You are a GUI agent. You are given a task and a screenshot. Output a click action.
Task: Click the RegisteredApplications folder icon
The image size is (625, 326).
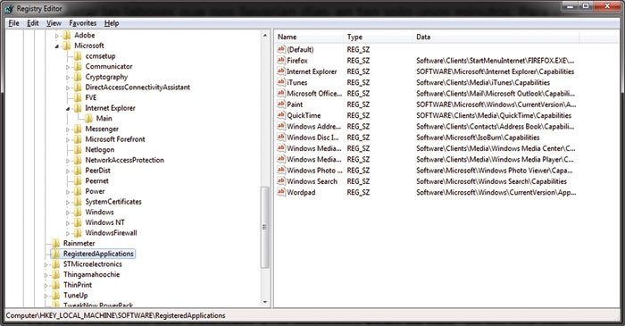(55, 254)
